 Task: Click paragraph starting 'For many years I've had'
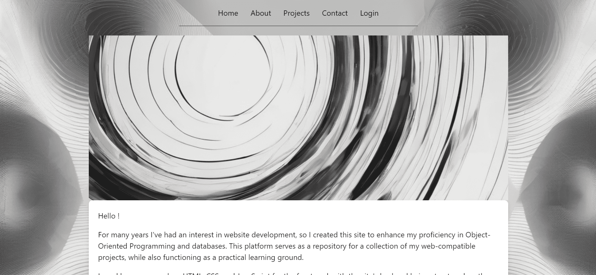[294, 246]
